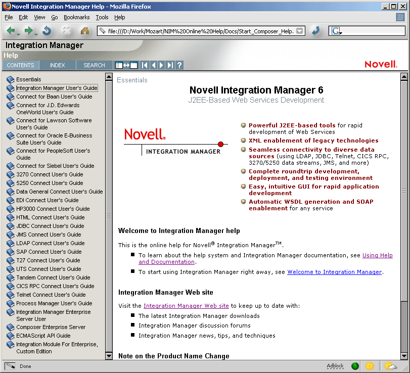Click the question mark help icon
410x373 pixels.
[x=179, y=65]
